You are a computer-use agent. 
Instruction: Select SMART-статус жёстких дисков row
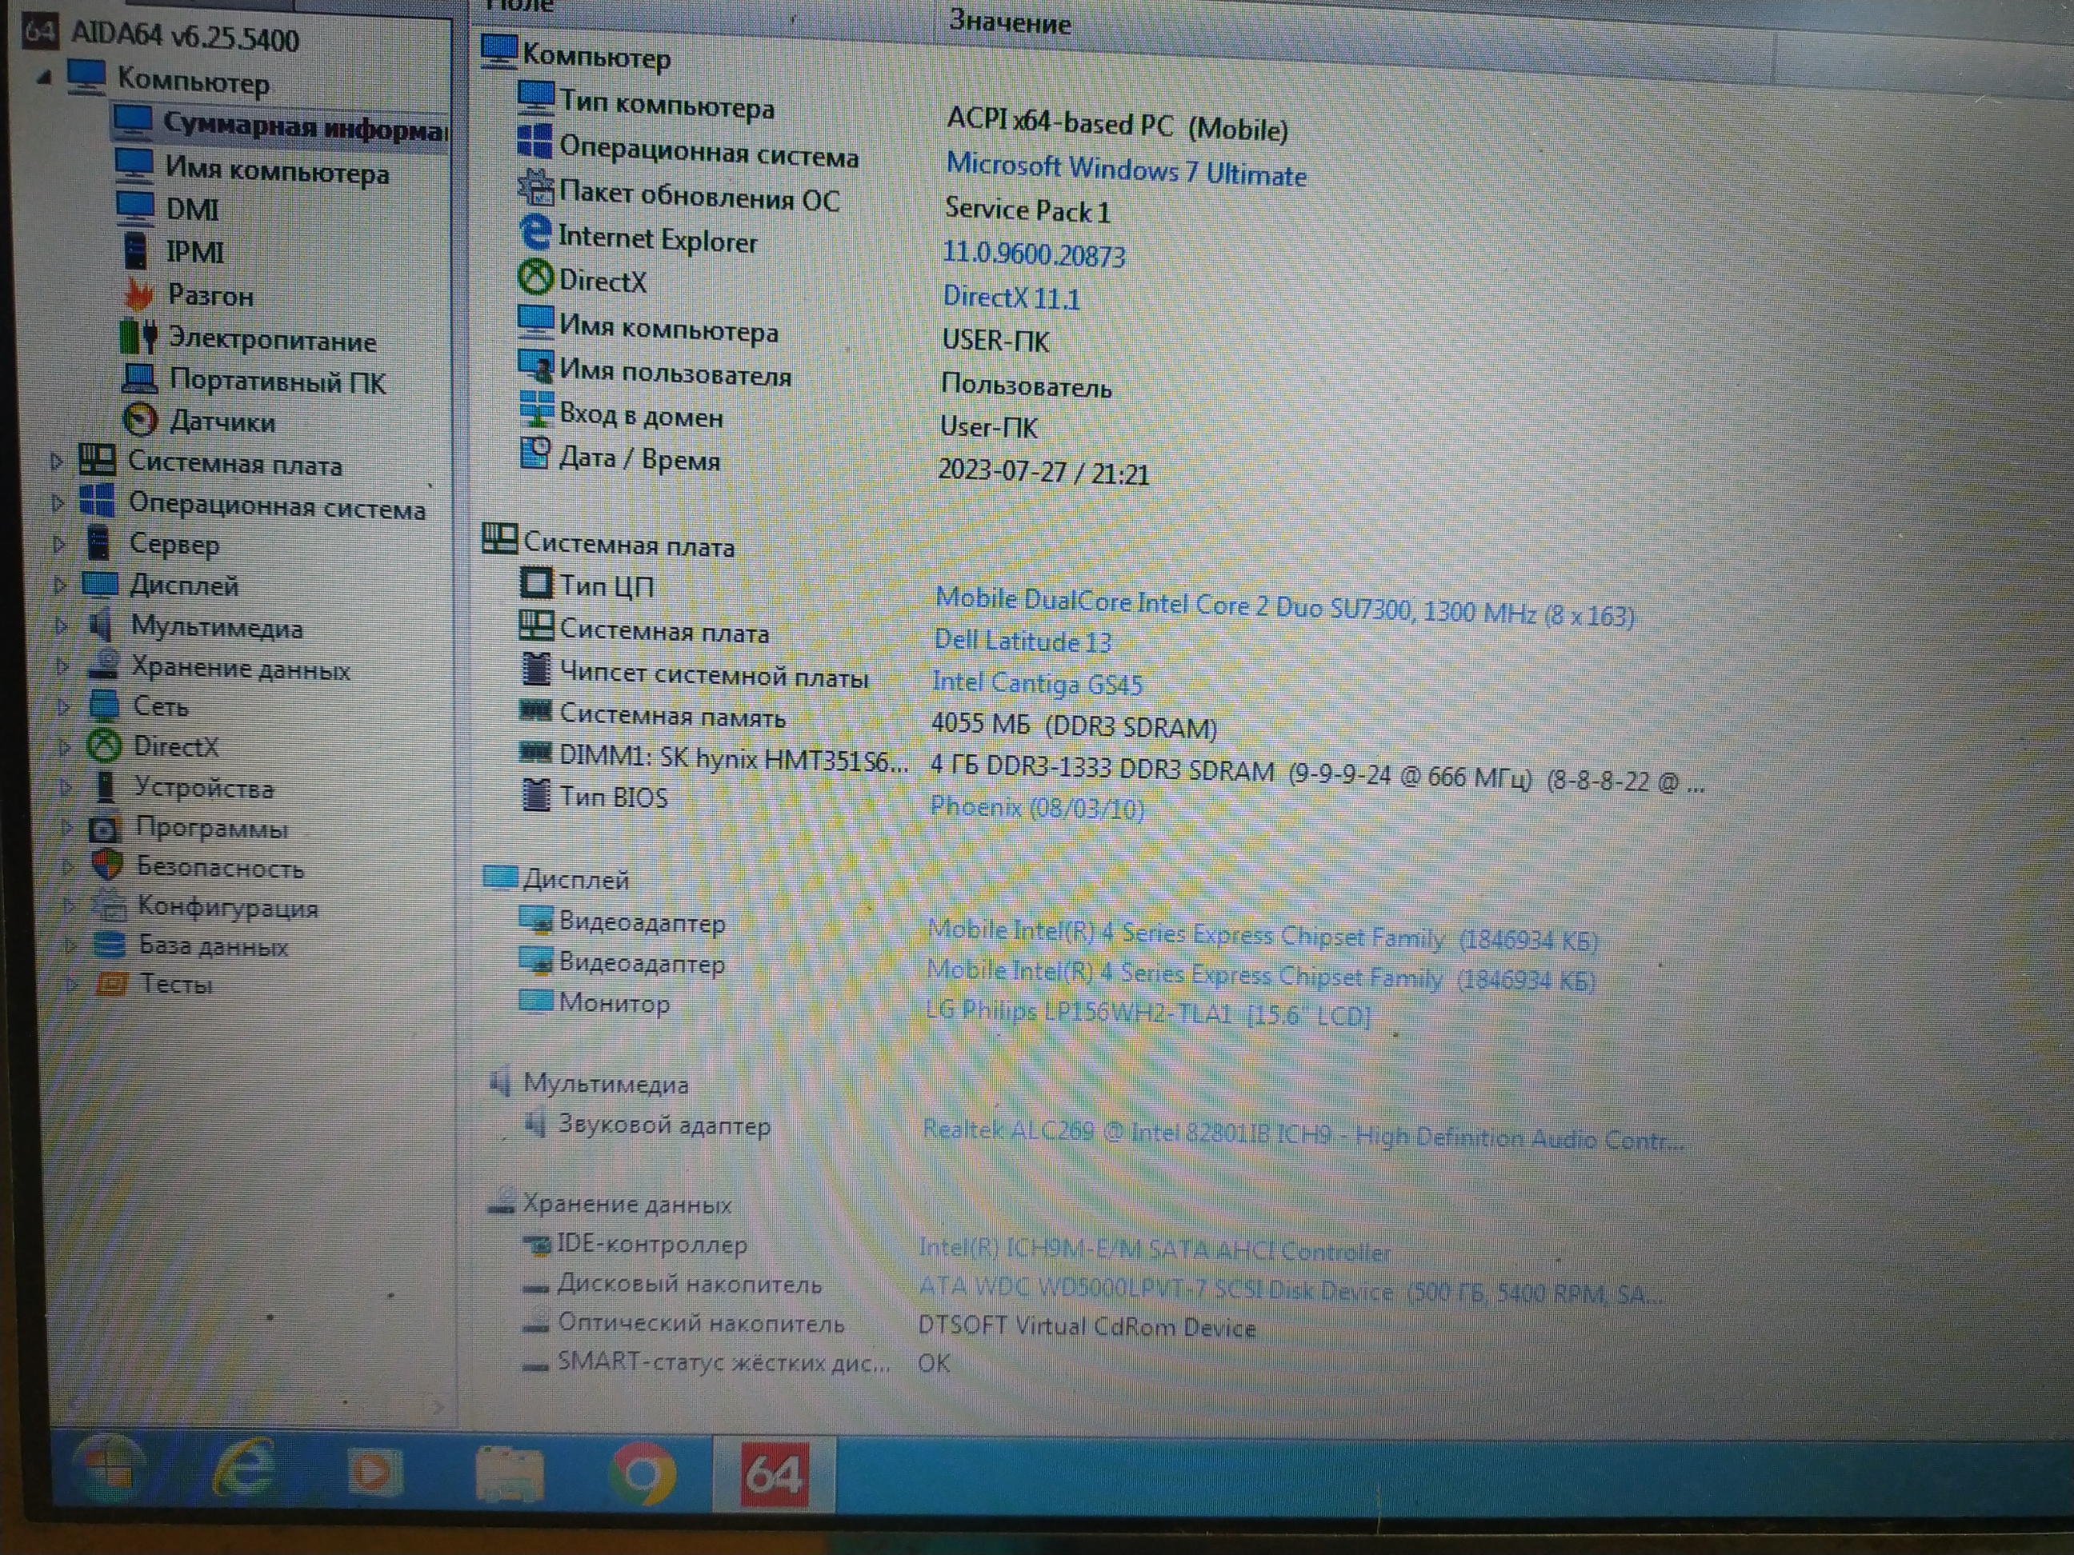pos(736,1362)
